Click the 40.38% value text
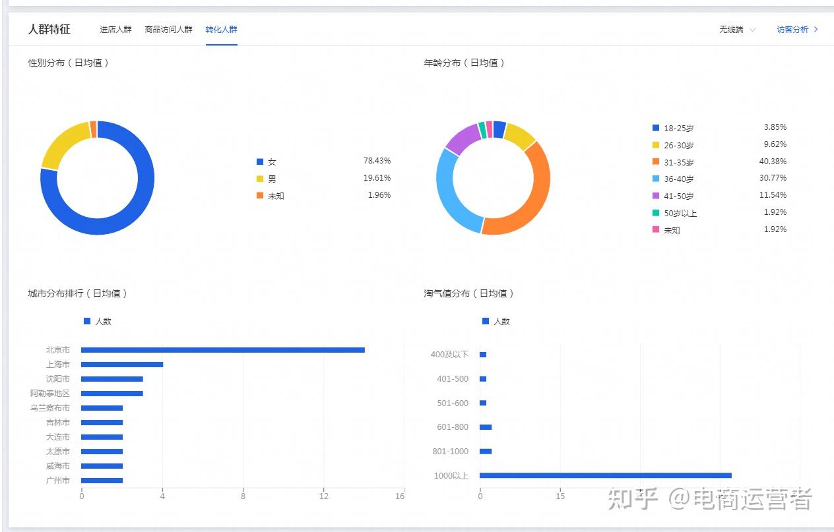 click(x=773, y=162)
